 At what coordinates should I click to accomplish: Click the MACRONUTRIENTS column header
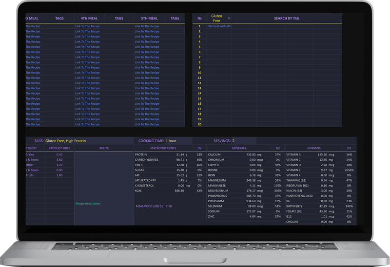[x=163, y=148]
